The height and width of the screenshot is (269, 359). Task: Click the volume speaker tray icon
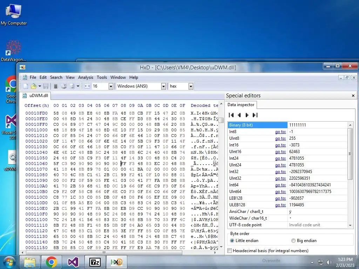coord(329,262)
